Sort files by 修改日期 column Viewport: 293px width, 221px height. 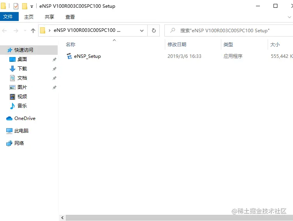pos(177,45)
